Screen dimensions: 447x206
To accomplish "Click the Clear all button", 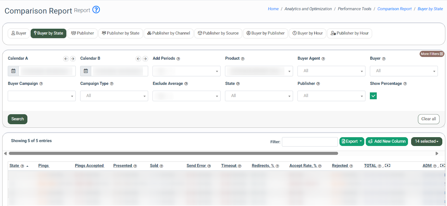I will click(x=429, y=119).
